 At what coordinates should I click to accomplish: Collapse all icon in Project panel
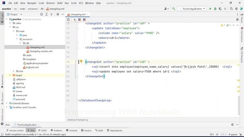click(51, 14)
